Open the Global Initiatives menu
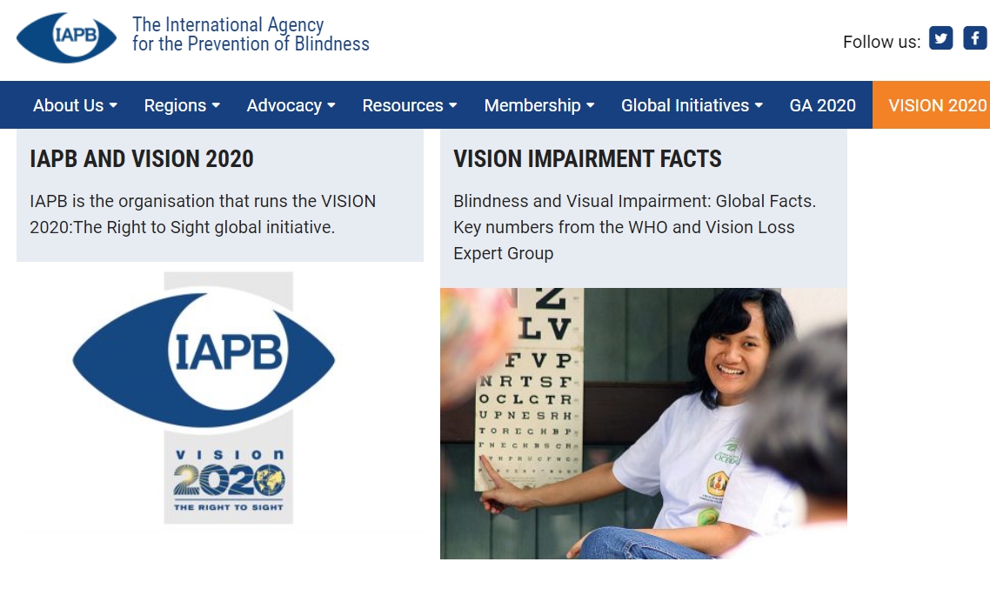990x602 pixels. click(692, 105)
